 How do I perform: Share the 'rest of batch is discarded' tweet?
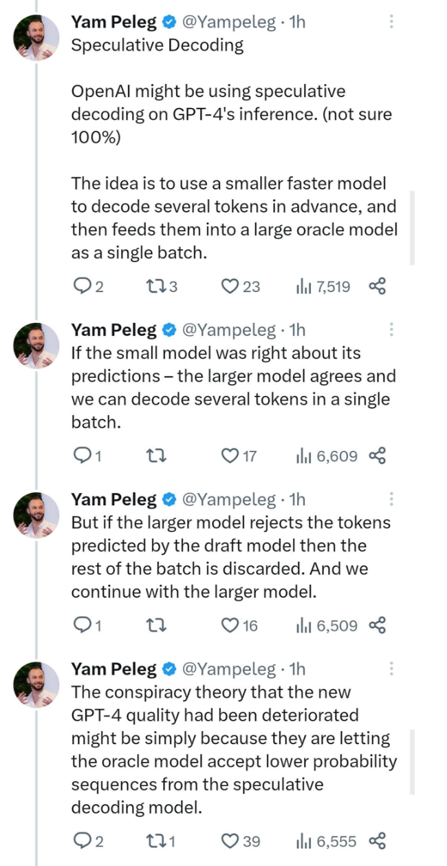pyautogui.click(x=378, y=625)
